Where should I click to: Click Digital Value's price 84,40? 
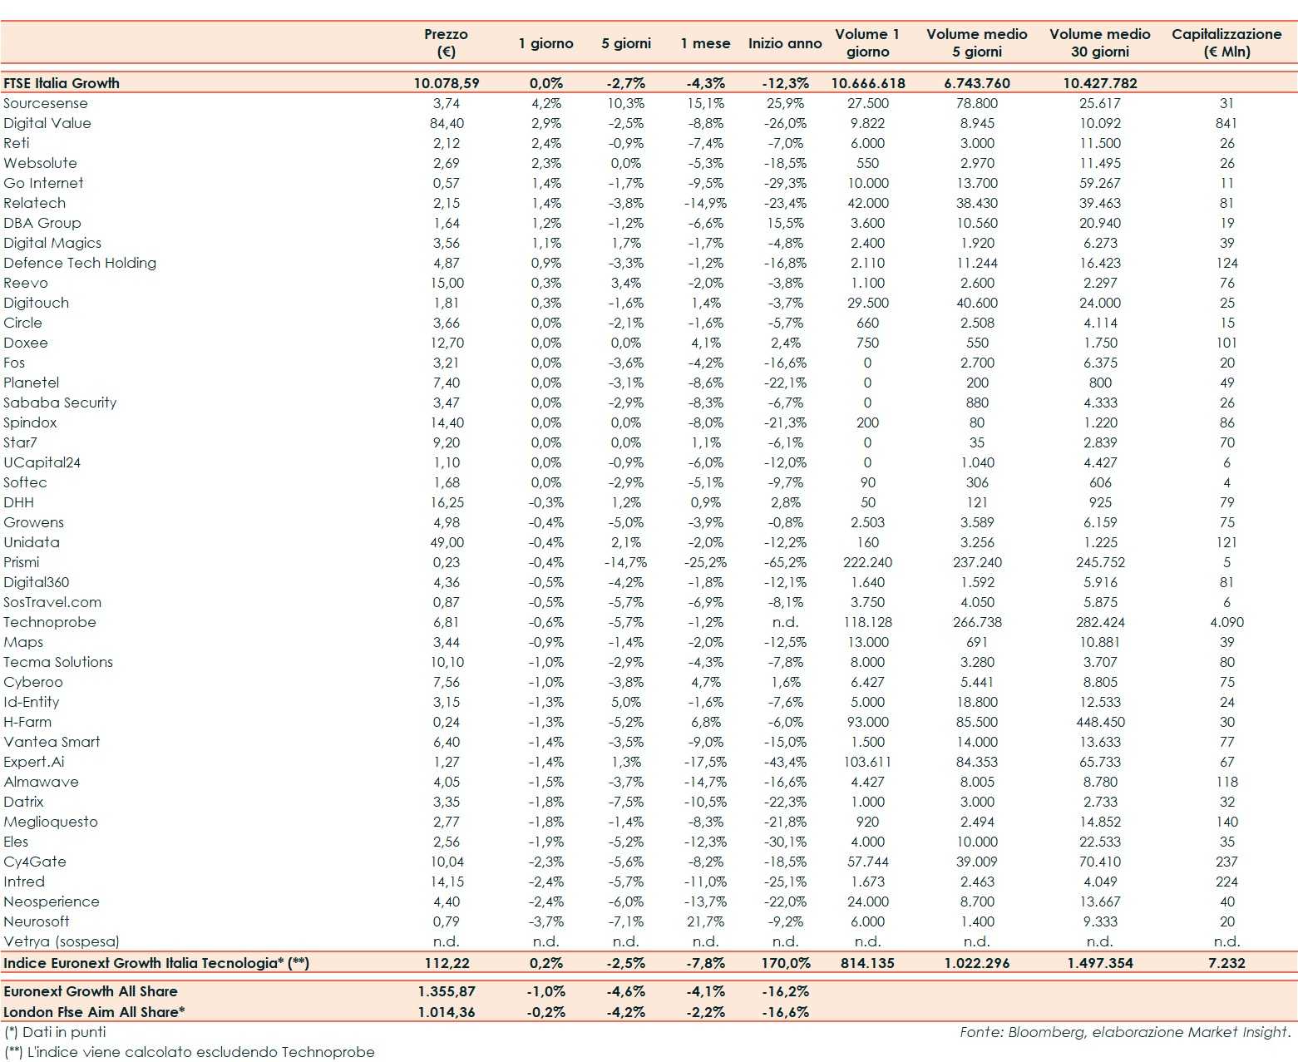coord(447,123)
